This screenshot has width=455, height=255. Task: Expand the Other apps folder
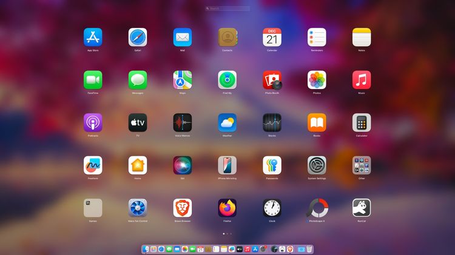coord(362,165)
